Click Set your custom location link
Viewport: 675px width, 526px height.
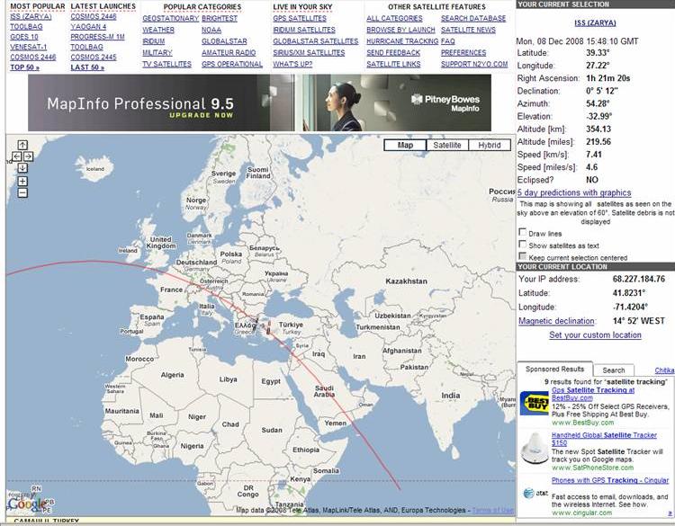595,335
